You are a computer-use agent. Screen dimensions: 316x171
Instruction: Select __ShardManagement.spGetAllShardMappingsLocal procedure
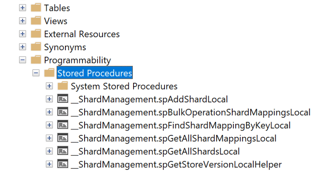173,138
